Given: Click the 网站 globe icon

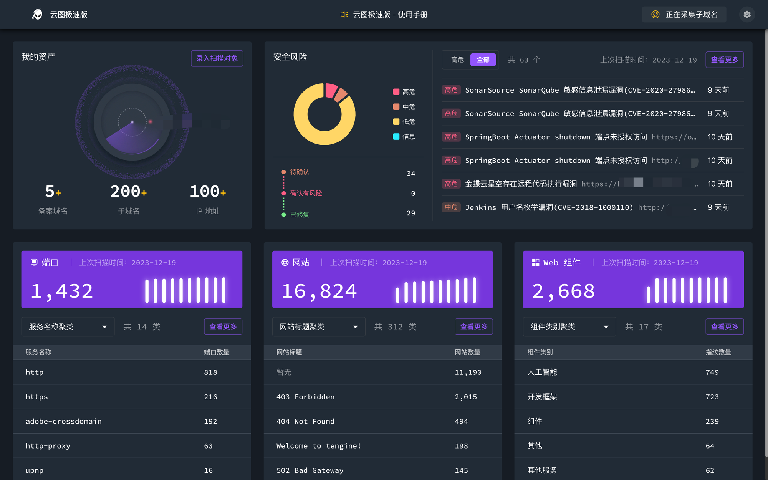Looking at the screenshot, I should click(285, 262).
